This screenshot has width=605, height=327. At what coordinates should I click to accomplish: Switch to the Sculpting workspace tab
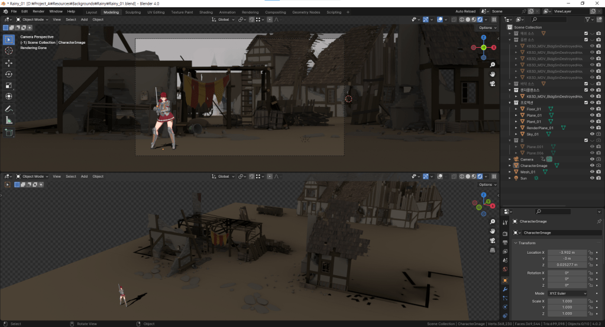(x=133, y=12)
